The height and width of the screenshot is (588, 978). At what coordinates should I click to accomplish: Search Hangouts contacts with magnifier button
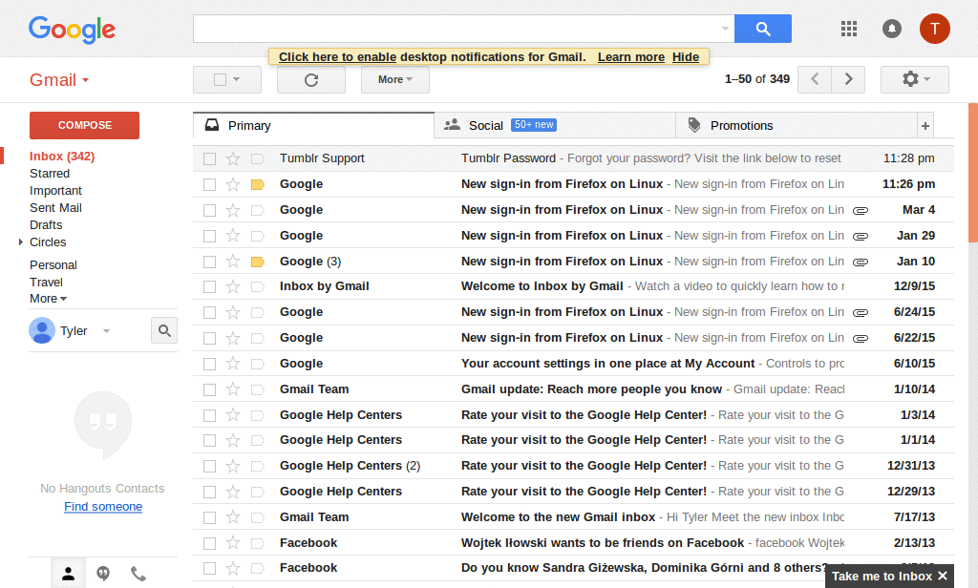click(164, 330)
